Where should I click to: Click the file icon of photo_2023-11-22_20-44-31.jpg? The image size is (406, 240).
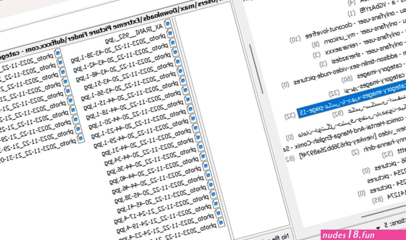pyautogui.click(x=196, y=128)
